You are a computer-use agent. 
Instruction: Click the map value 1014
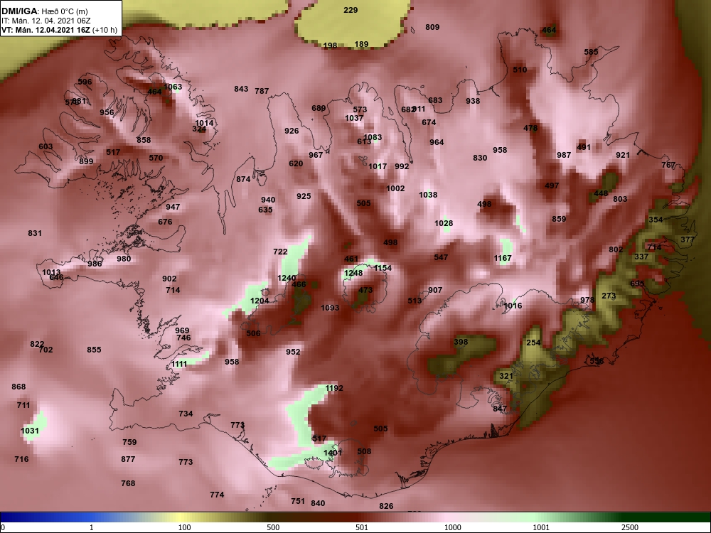click(204, 123)
